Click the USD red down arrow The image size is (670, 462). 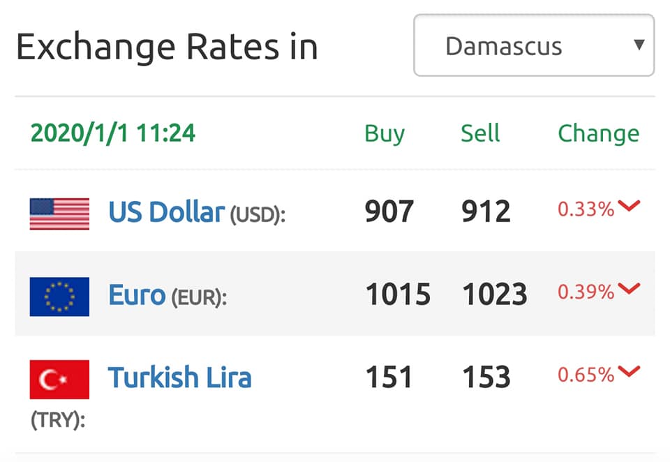[629, 206]
